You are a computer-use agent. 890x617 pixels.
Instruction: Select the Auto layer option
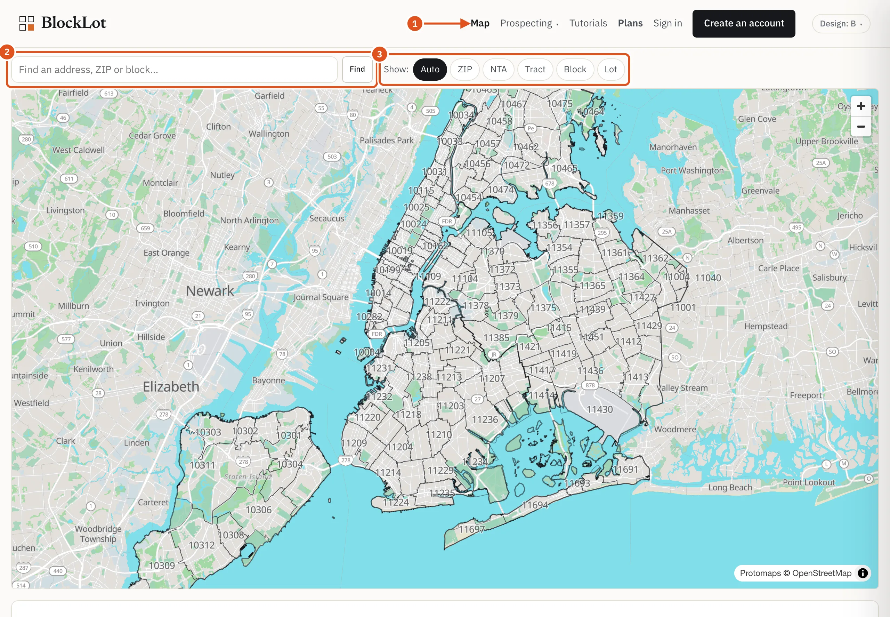click(430, 70)
